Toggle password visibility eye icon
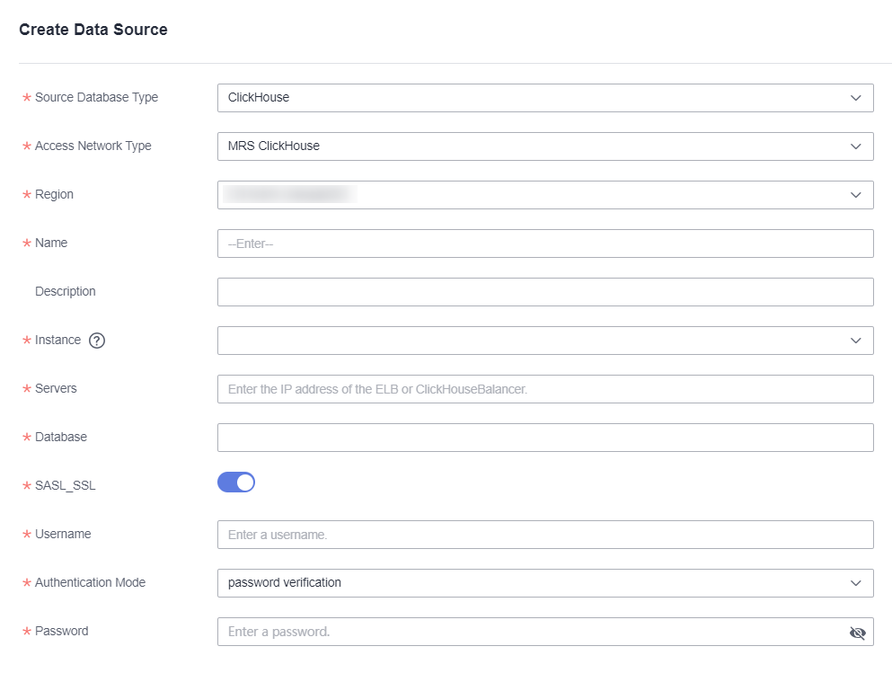 tap(857, 633)
